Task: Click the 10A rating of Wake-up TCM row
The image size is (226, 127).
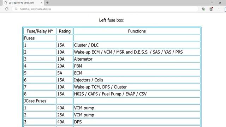Action: click(65, 87)
